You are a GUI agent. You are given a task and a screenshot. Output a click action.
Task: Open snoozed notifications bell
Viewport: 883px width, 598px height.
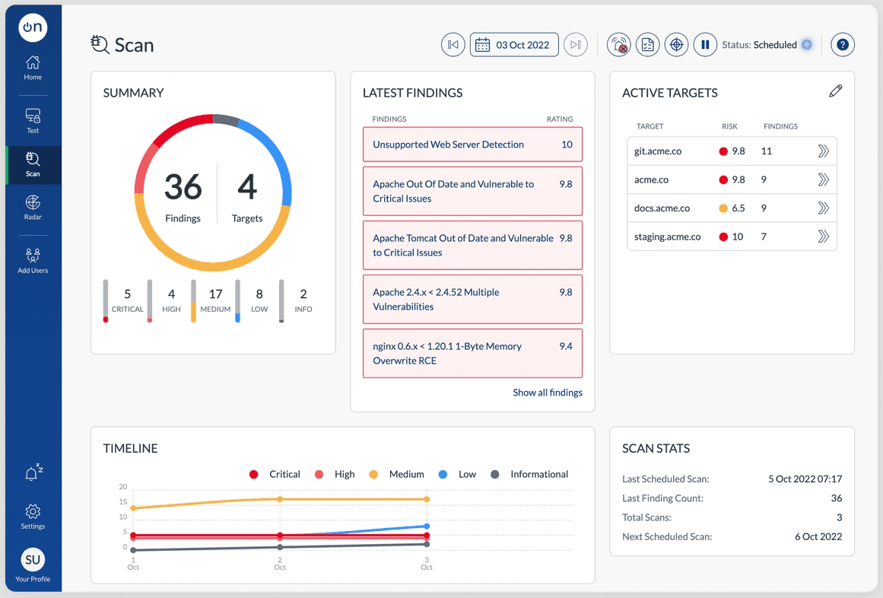(33, 472)
